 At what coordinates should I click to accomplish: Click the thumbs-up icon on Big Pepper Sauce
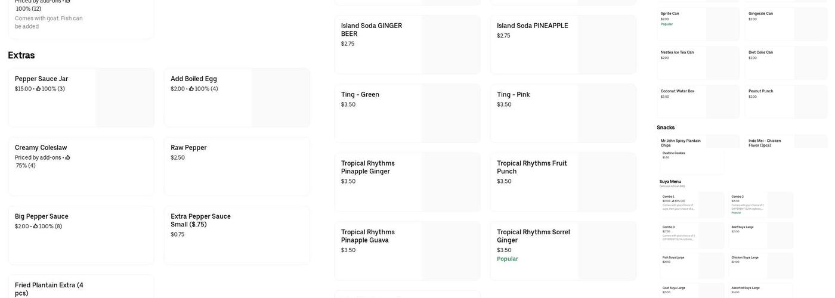pos(36,226)
